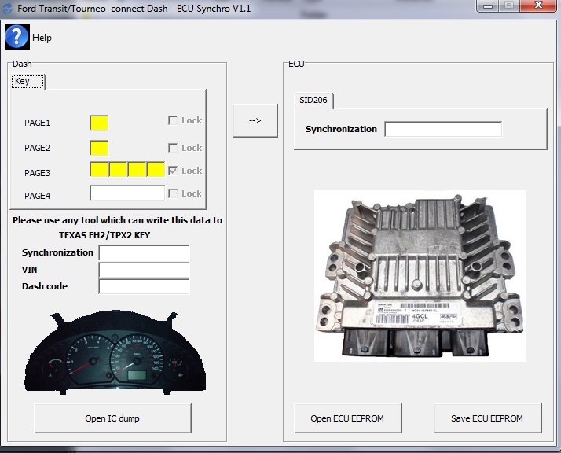Close the ECU Synchro window

[x=538, y=6]
